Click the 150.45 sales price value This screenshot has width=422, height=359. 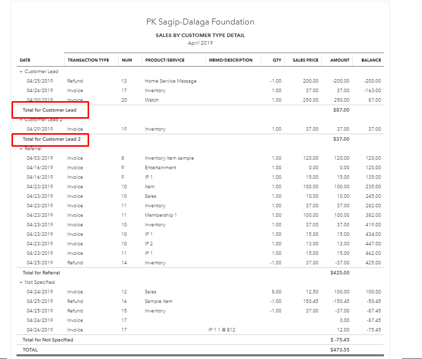[x=310, y=301]
